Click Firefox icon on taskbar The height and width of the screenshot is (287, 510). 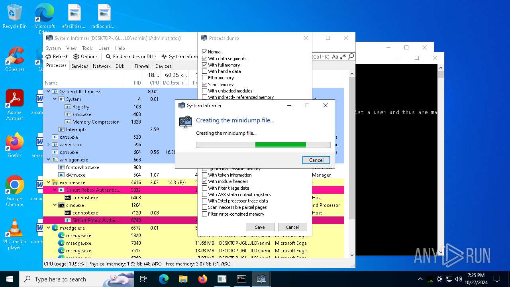[x=202, y=279]
